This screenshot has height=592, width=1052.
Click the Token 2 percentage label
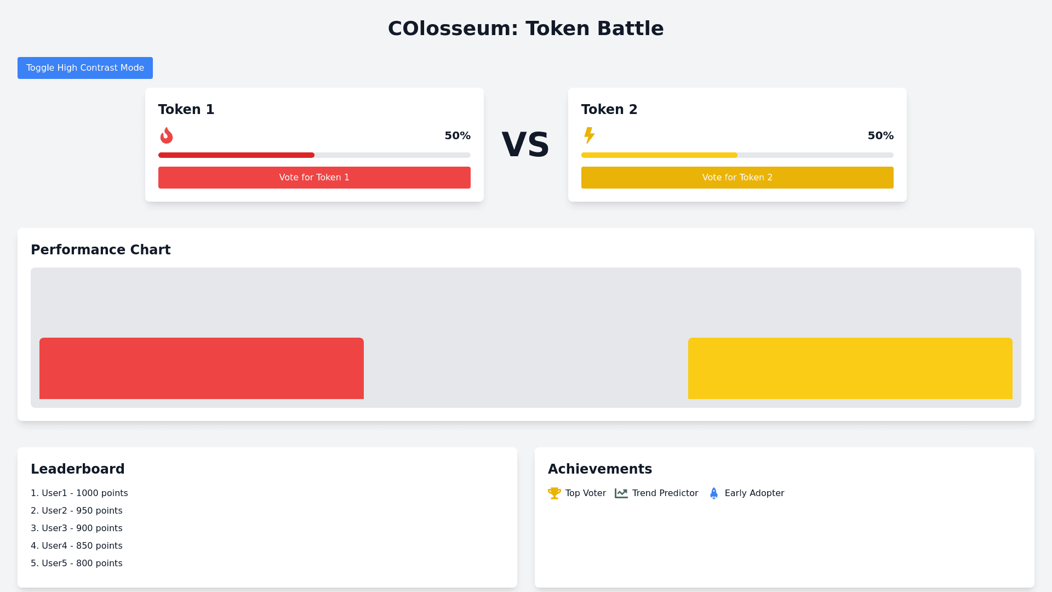881,135
